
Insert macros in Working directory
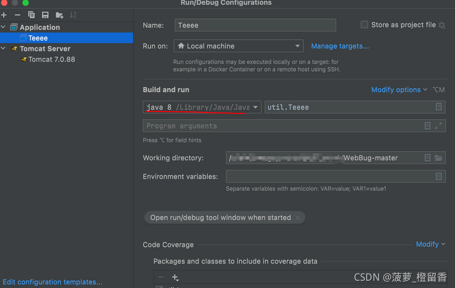pos(427,157)
